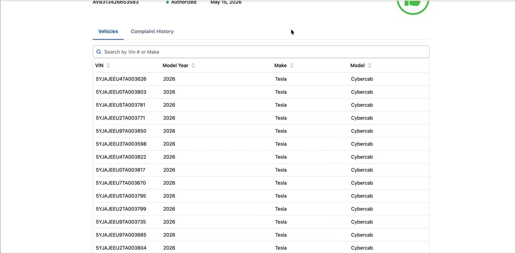This screenshot has width=516, height=253.
Task: Click Cybercab in the 5YJAJEEU5TA003781 row
Action: 362,105
